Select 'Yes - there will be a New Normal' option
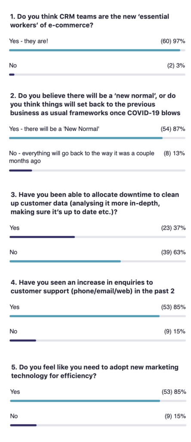Screen dimensions: 191x442 point(54,129)
